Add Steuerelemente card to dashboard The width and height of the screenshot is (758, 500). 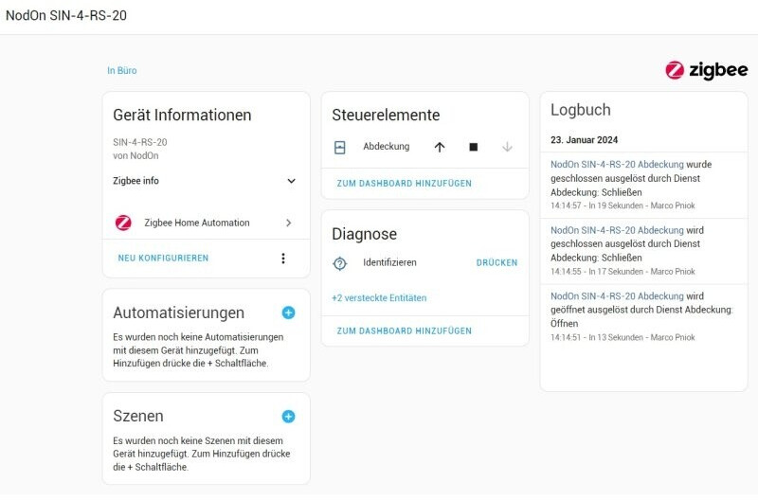pyautogui.click(x=404, y=184)
